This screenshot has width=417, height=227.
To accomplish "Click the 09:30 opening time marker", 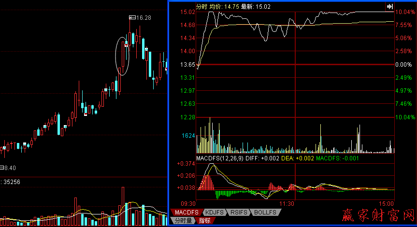I will (189, 204).
